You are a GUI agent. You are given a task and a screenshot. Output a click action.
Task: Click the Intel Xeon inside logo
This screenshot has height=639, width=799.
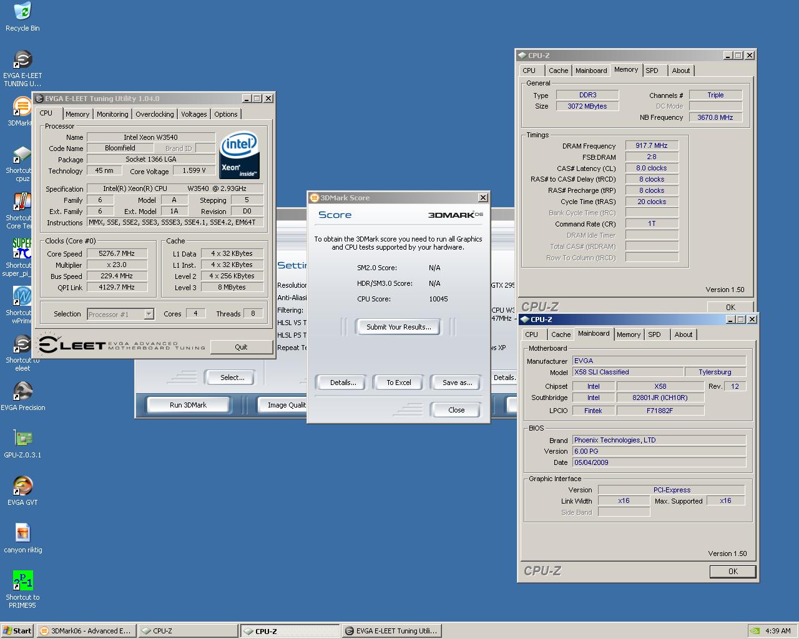tap(240, 155)
